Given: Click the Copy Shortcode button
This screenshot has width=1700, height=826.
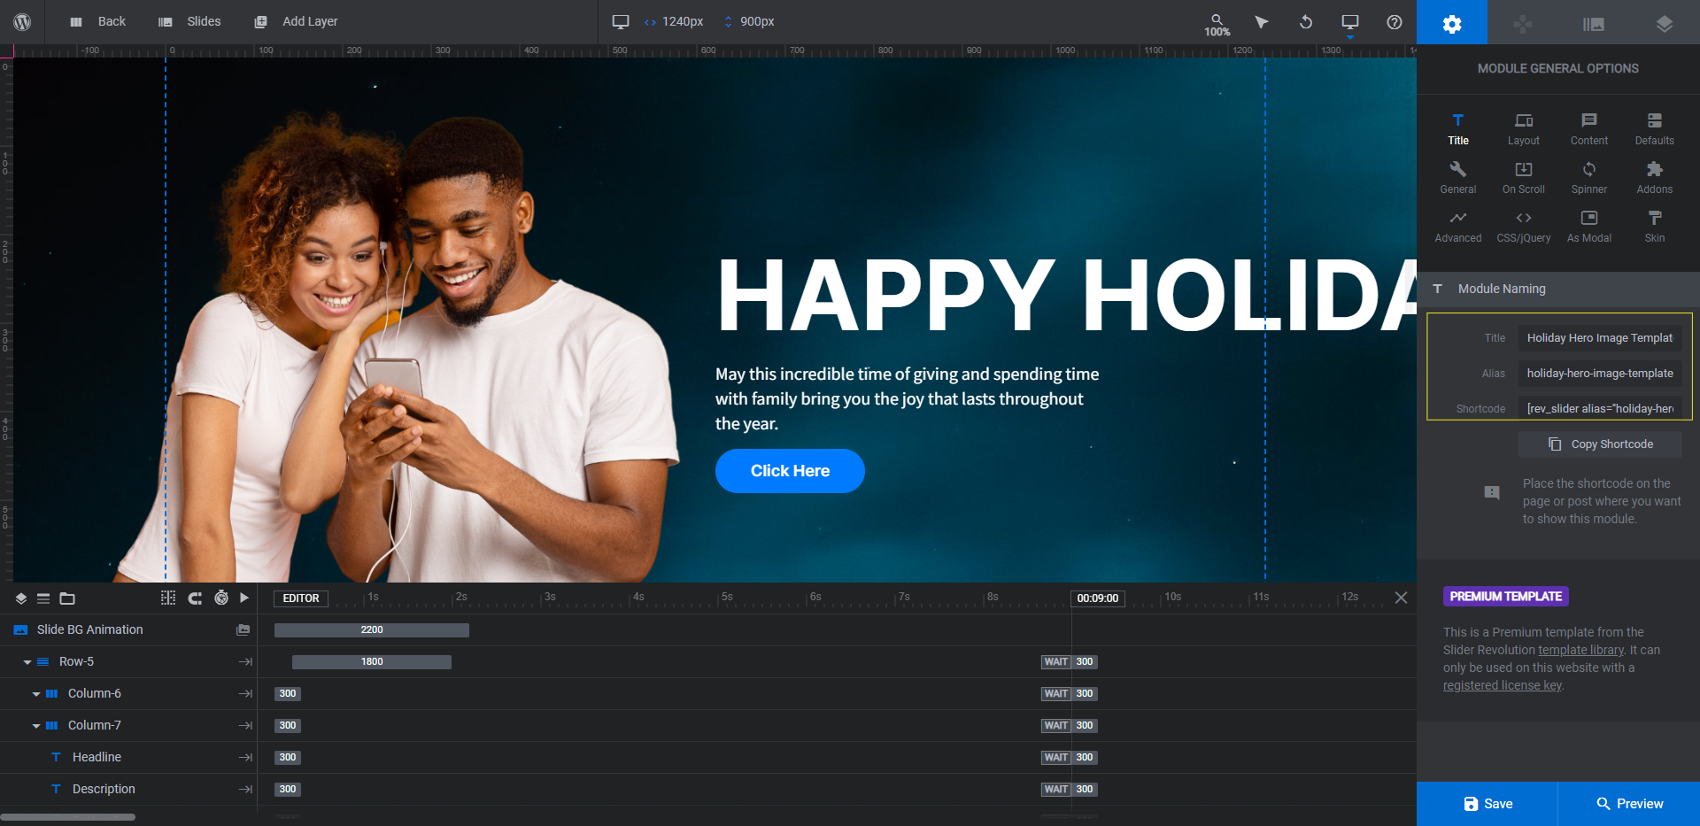Looking at the screenshot, I should tap(1600, 444).
